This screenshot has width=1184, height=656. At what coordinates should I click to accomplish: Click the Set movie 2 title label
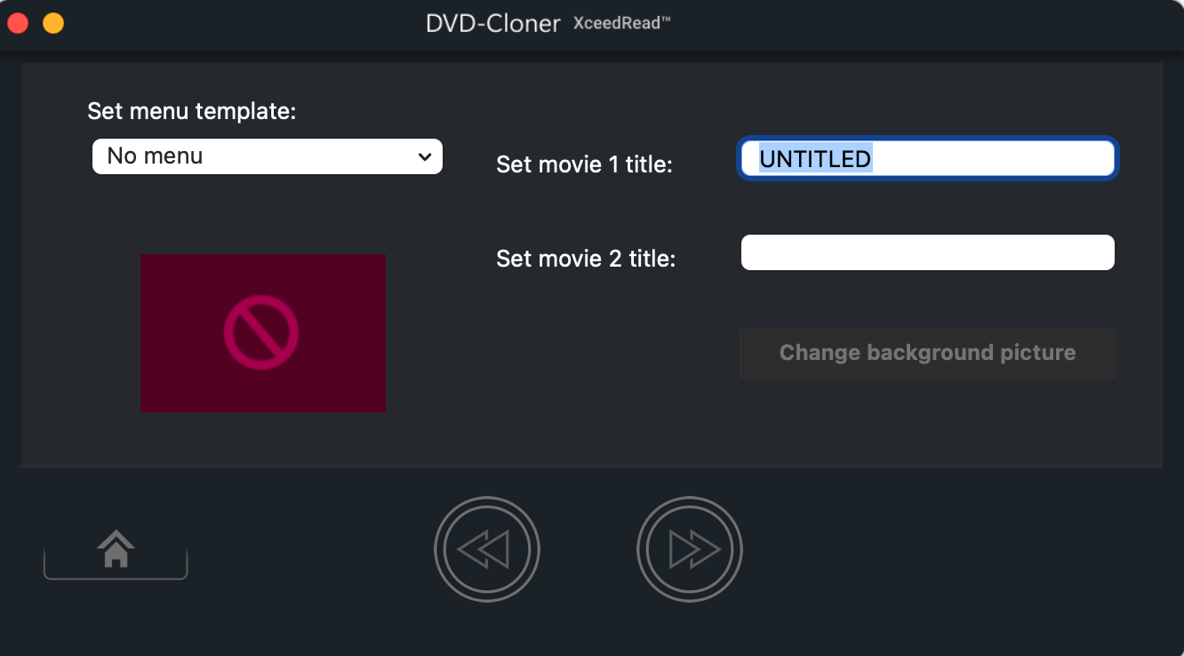tap(586, 259)
